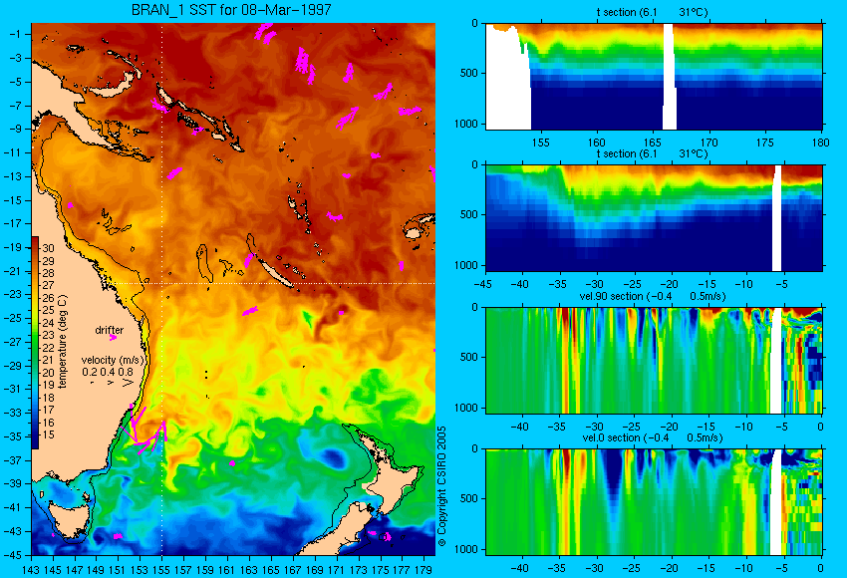
Task: Click the 1000 depth label of the vel.0 section
Action: pos(466,549)
